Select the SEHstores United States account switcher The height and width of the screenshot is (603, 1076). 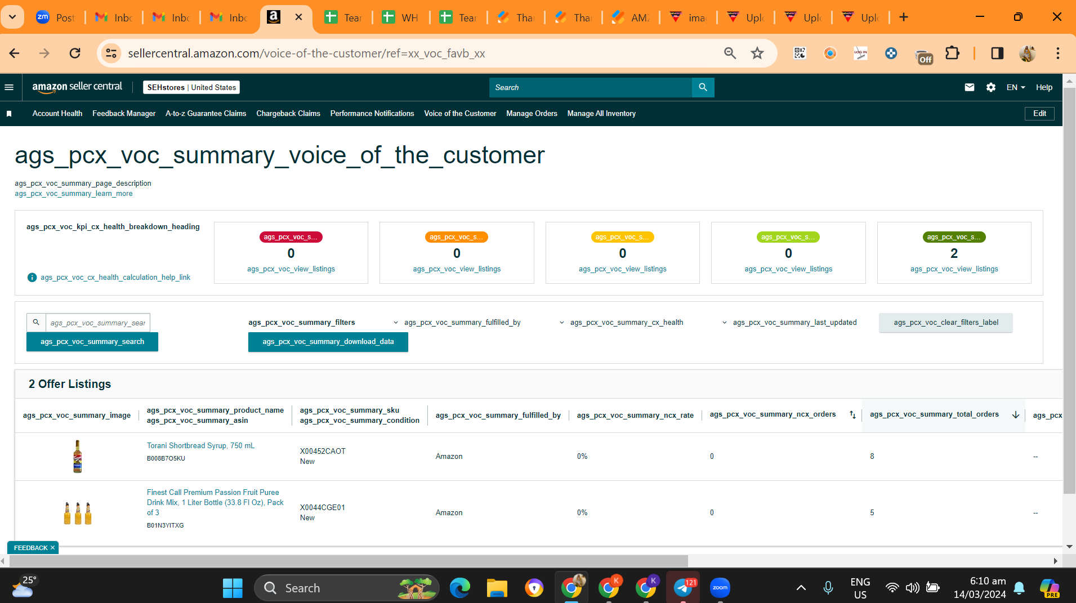191,87
